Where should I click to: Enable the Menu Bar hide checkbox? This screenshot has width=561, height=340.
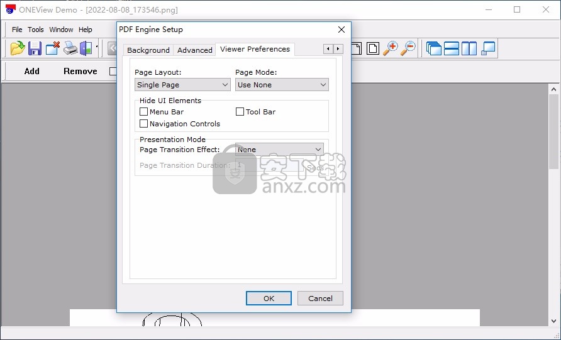(143, 112)
